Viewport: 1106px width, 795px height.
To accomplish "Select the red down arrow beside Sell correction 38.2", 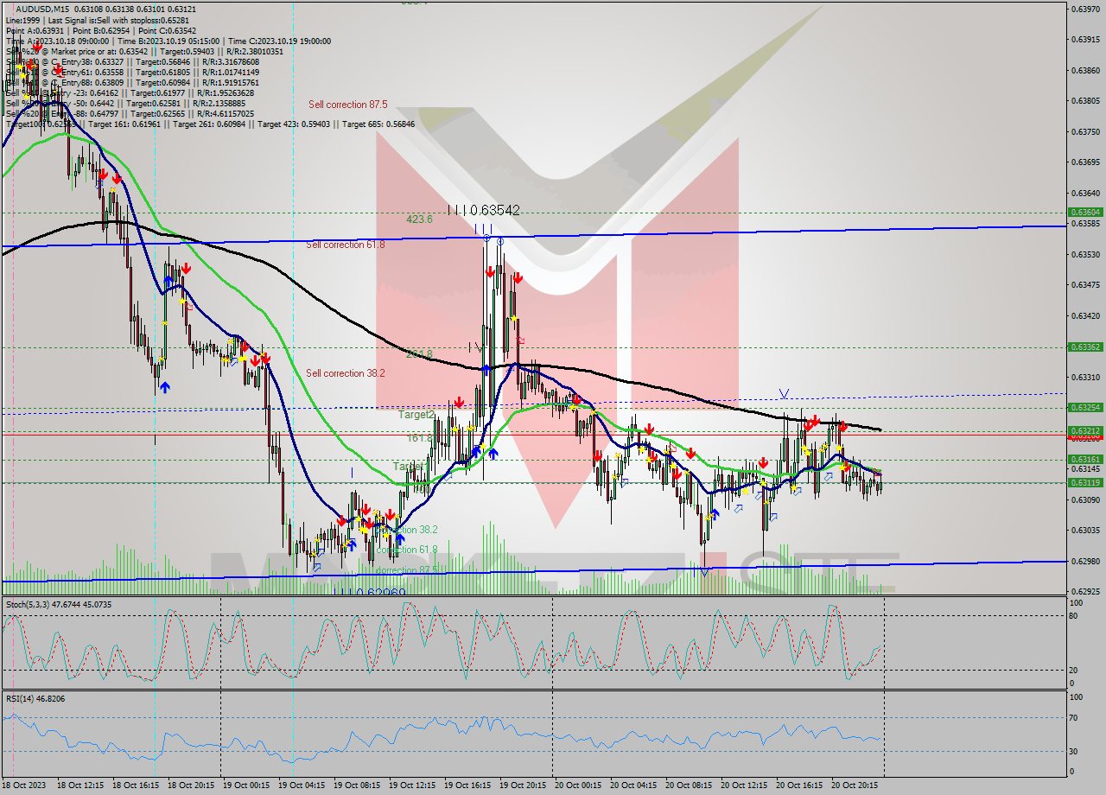I will pos(458,402).
